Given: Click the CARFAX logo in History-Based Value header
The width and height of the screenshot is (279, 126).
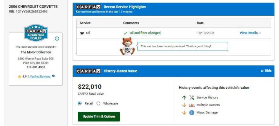Looking at the screenshot, I should [89, 71].
